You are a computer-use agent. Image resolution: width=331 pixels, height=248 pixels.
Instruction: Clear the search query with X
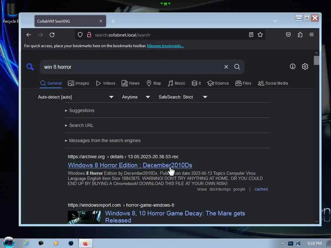[x=226, y=67]
